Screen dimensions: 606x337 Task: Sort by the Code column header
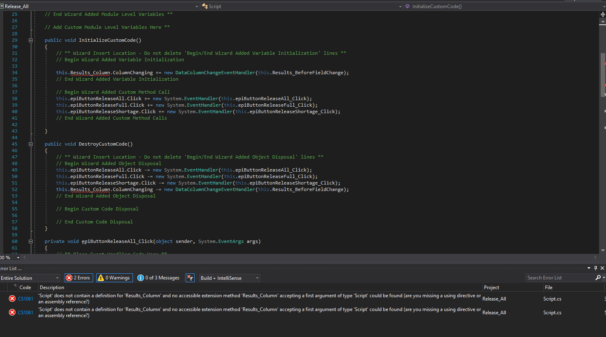[x=25, y=287]
